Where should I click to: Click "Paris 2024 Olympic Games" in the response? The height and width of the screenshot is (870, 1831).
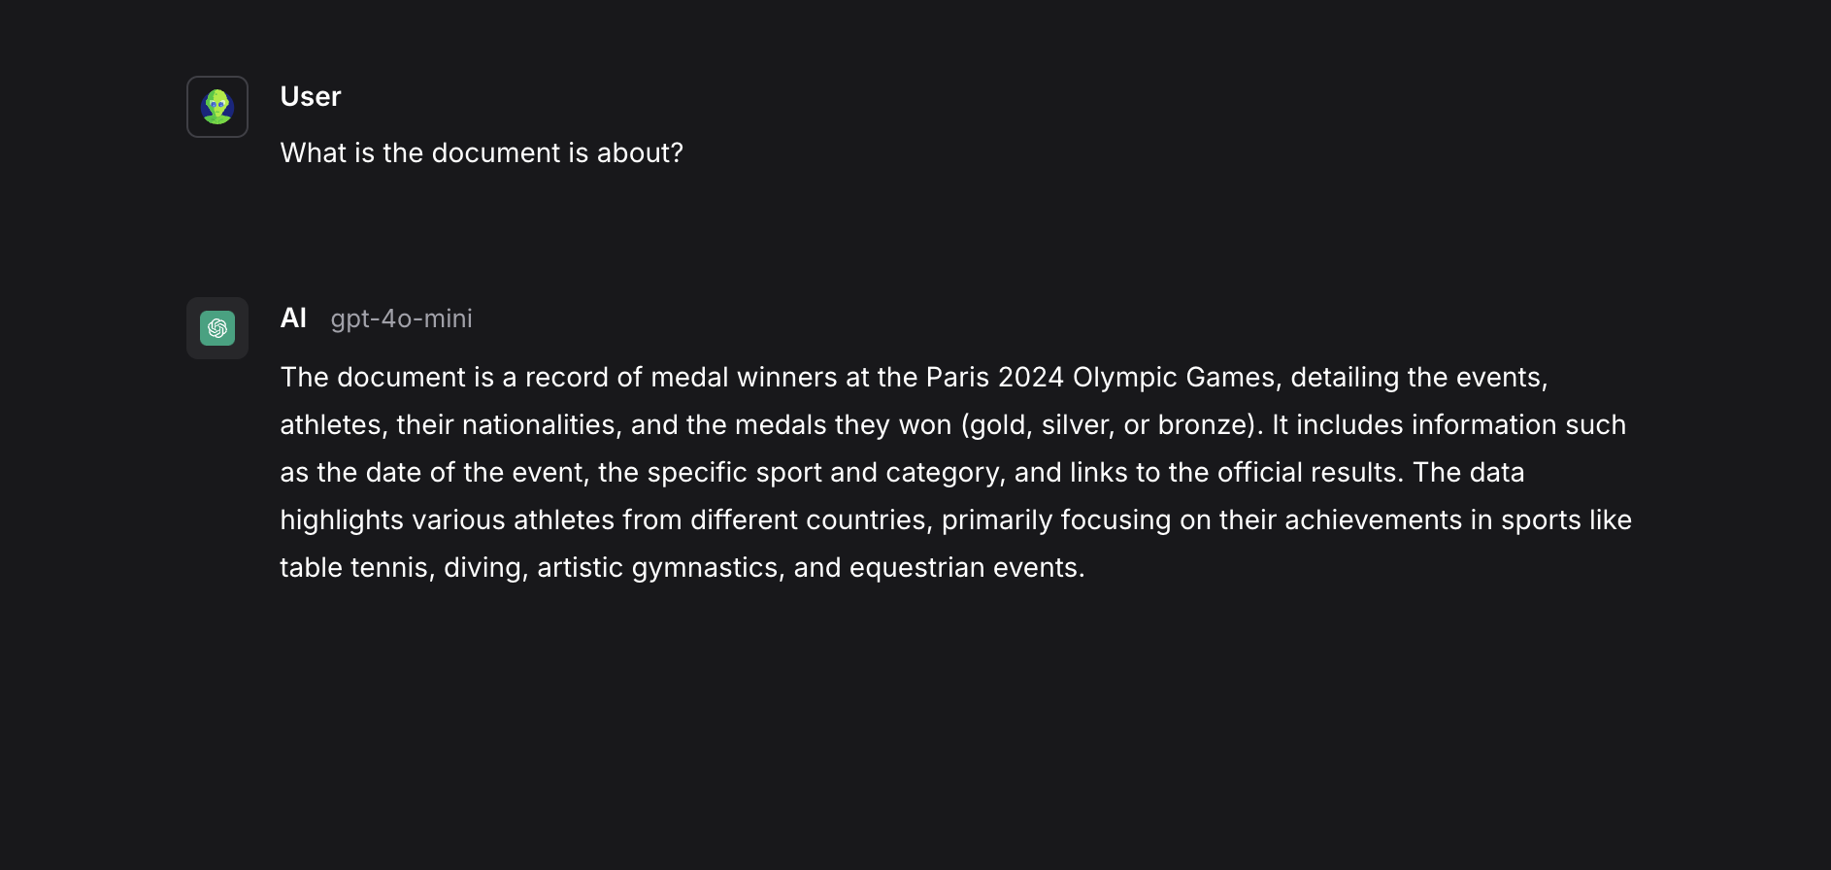click(1101, 378)
